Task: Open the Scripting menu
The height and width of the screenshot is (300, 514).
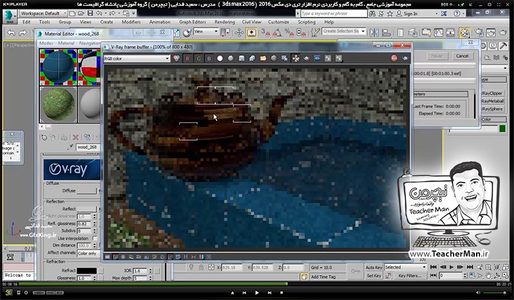Action: (306, 22)
